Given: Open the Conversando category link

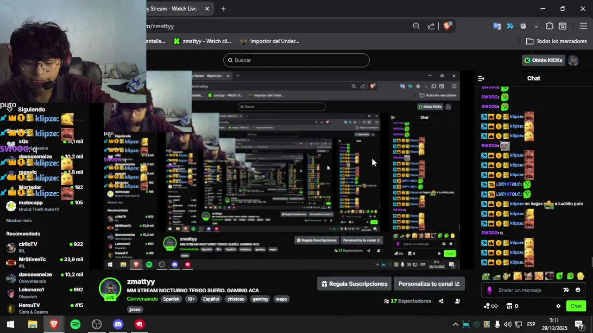Looking at the screenshot, I should 142,299.
